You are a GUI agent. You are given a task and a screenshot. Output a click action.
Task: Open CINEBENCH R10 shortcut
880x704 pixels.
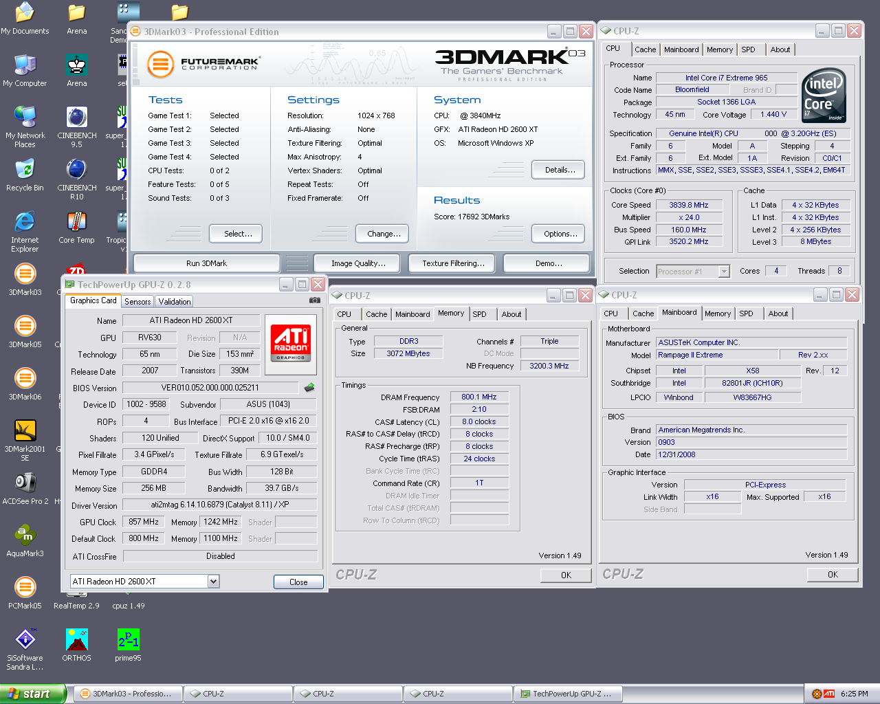[76, 179]
